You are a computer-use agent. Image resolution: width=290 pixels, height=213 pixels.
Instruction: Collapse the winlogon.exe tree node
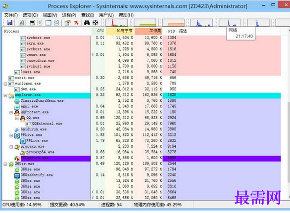[x=5, y=84]
